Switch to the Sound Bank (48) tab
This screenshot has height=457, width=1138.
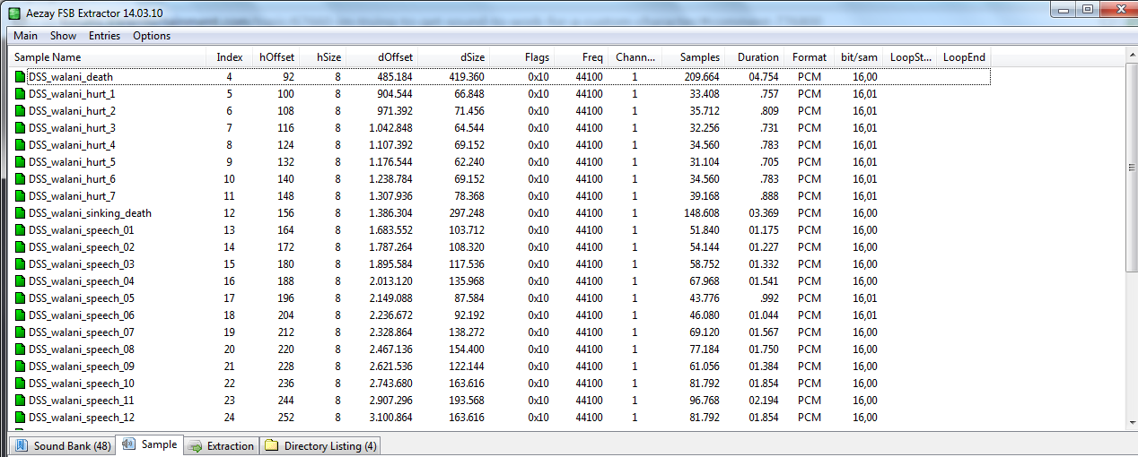point(62,445)
